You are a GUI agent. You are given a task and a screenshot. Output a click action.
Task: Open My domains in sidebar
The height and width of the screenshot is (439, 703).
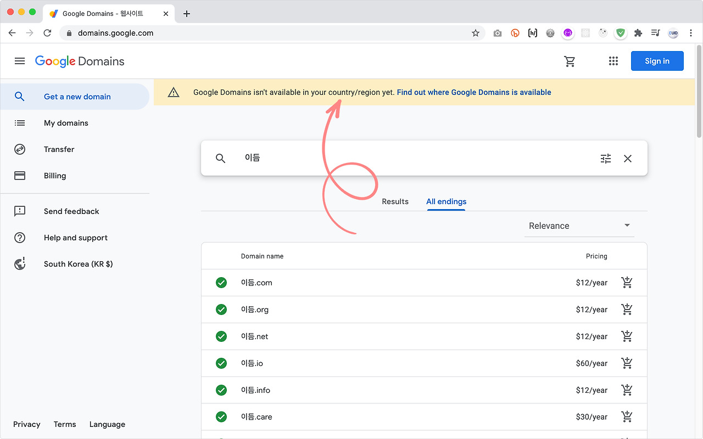pyautogui.click(x=66, y=123)
